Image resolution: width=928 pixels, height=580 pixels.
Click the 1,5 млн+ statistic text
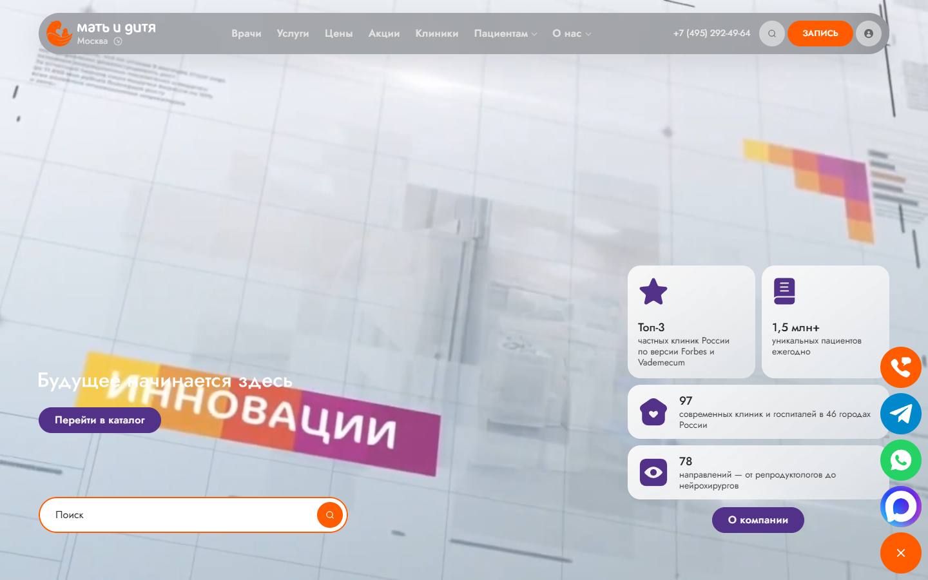click(x=796, y=327)
